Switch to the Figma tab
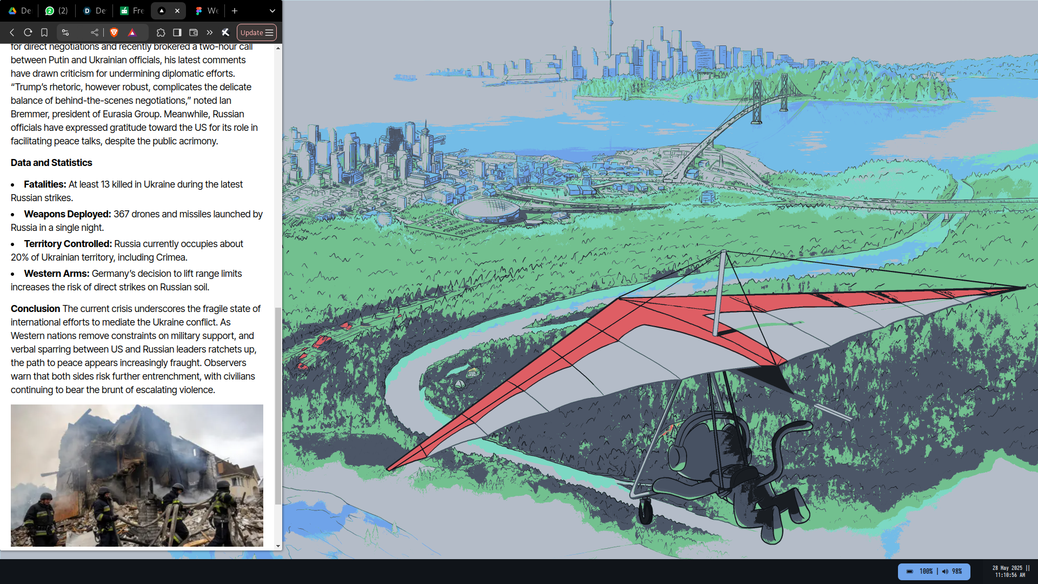Image resolution: width=1038 pixels, height=584 pixels. [207, 11]
